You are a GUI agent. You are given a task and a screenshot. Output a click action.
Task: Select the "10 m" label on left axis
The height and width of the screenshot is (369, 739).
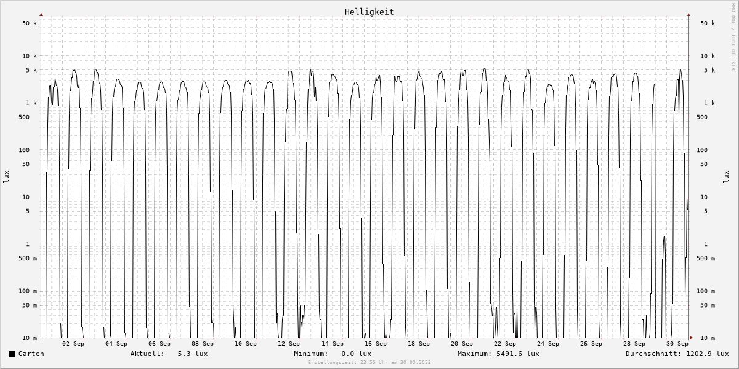point(30,338)
